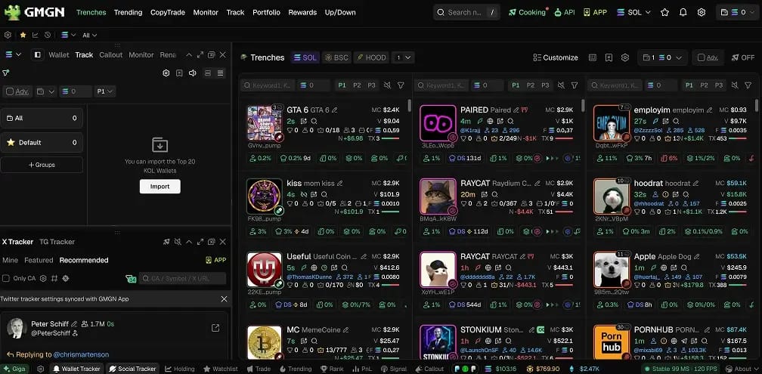762x374 pixels.
Task: Open the Rewards page
Action: click(x=302, y=12)
